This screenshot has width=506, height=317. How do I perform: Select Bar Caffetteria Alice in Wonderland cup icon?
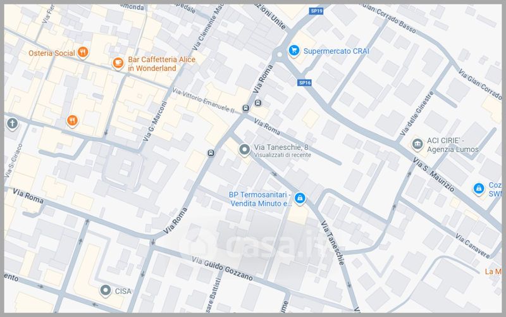pyautogui.click(x=118, y=63)
